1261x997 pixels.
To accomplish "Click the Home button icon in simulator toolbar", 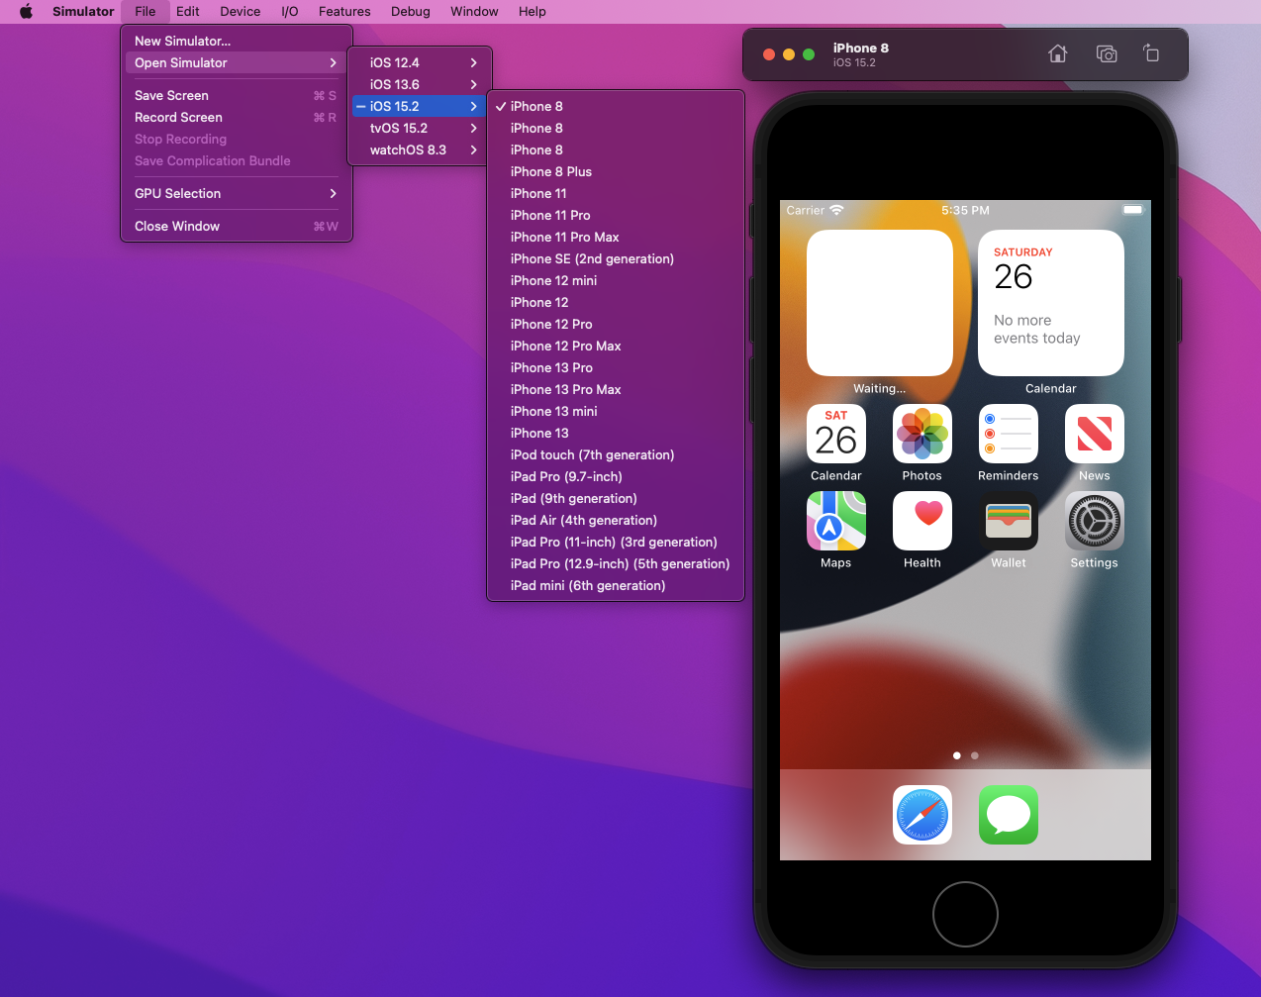I will point(1057,54).
